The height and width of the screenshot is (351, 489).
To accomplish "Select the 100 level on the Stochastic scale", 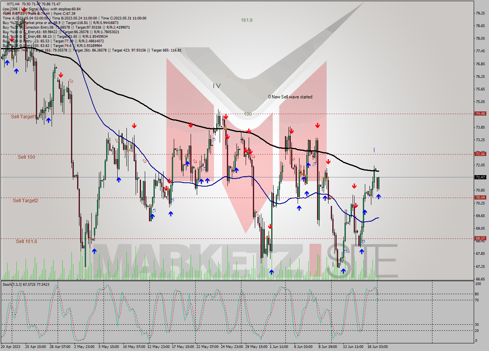I will pyautogui.click(x=478, y=284).
